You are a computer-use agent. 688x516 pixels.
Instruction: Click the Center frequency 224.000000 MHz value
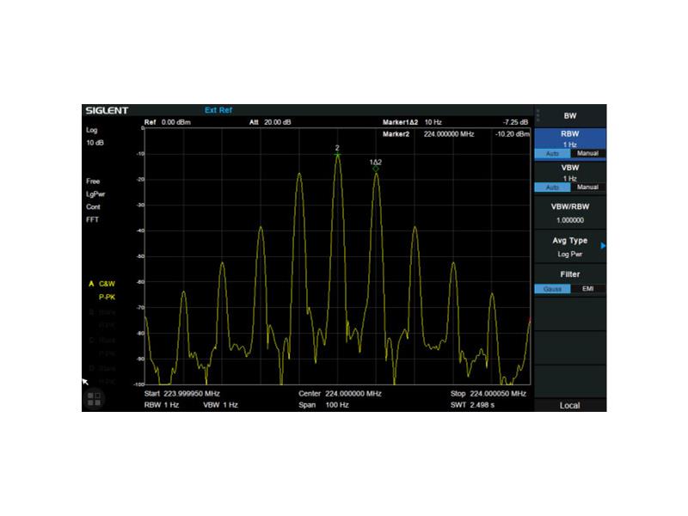point(353,393)
